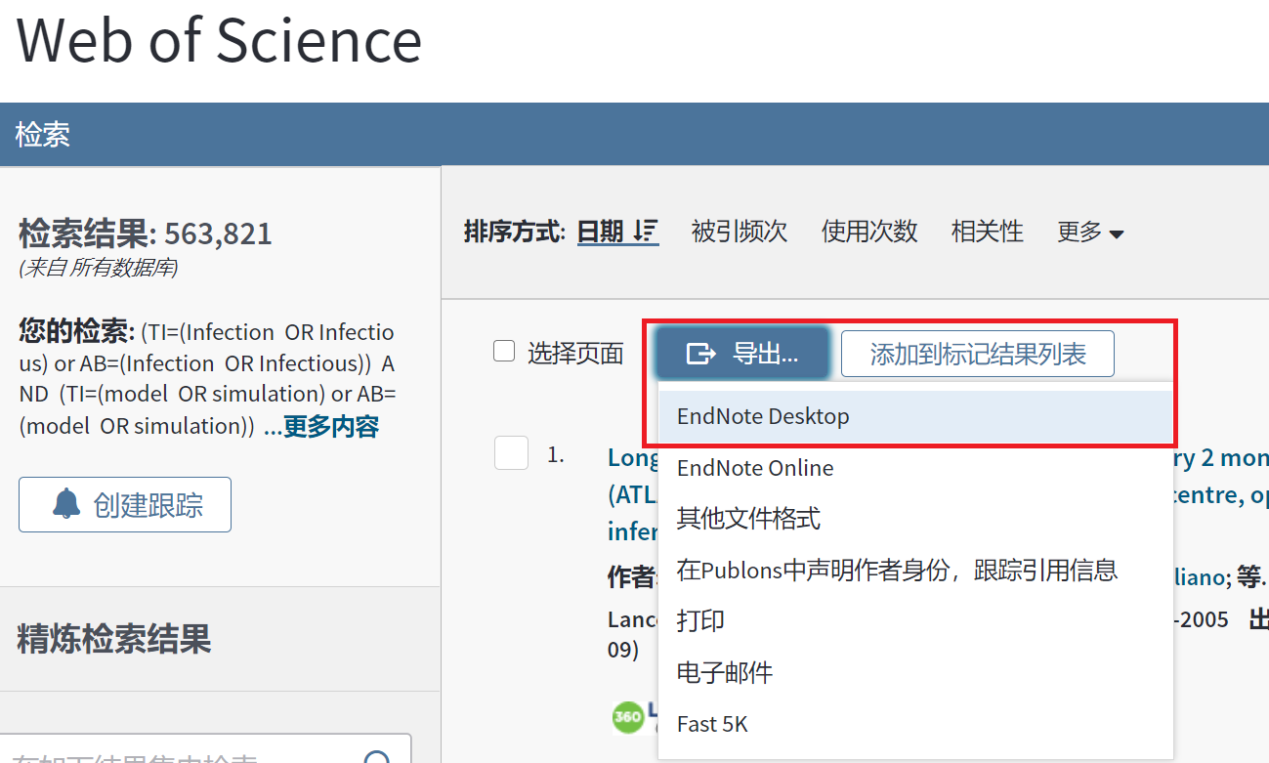Select 电子邮件 in the export menu
Screen dimensions: 1269x763
click(915, 673)
